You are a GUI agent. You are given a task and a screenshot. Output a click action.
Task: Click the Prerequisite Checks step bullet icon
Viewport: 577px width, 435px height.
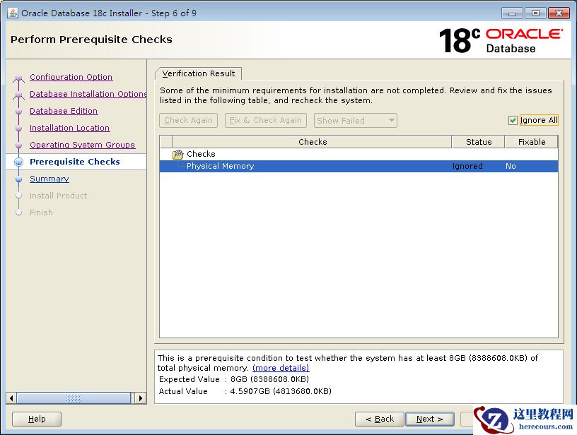pyautogui.click(x=18, y=162)
